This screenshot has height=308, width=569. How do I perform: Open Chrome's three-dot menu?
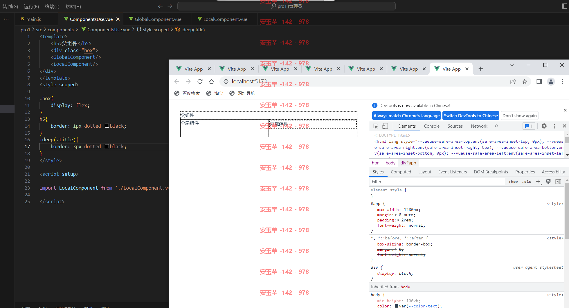[562, 82]
